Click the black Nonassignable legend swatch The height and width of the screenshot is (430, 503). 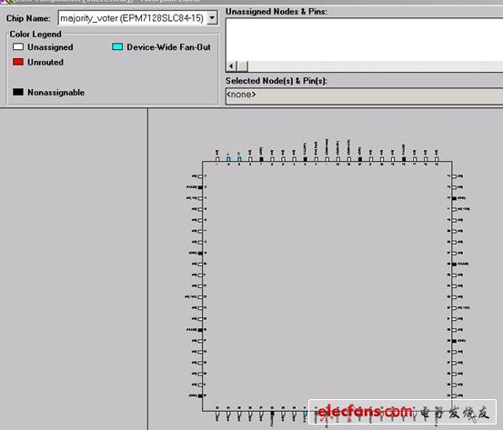[x=18, y=92]
